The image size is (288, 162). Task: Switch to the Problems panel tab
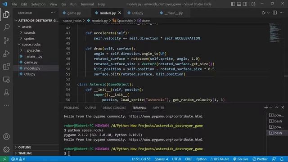72,108
